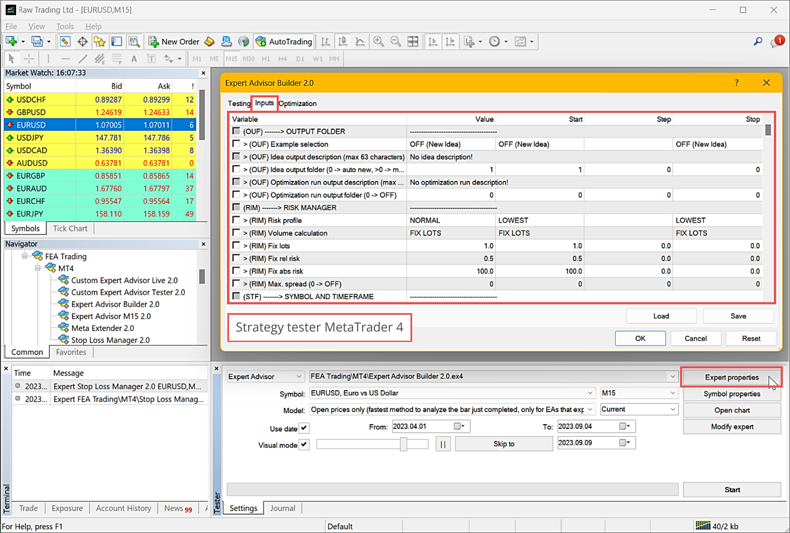The width and height of the screenshot is (790, 533).
Task: Open the File menu
Action: point(11,26)
